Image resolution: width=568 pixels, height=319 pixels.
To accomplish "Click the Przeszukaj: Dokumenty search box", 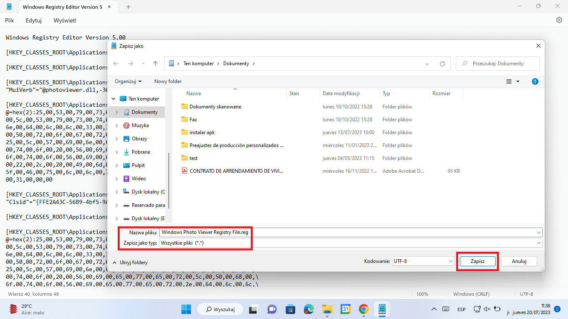I will coord(498,64).
